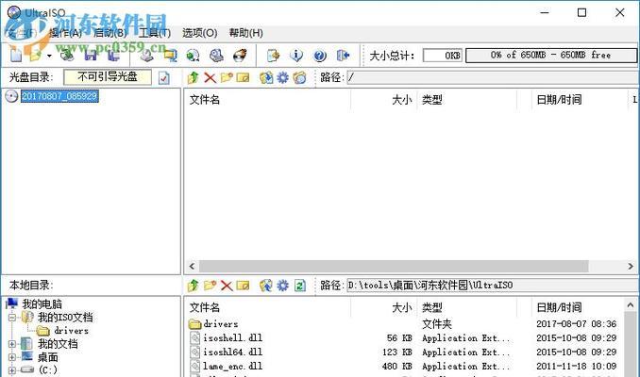Open the 工具(T) menu

(x=155, y=33)
